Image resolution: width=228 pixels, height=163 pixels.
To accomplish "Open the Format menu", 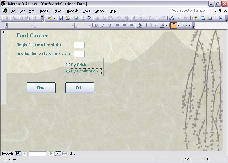I will pos(58,11).
